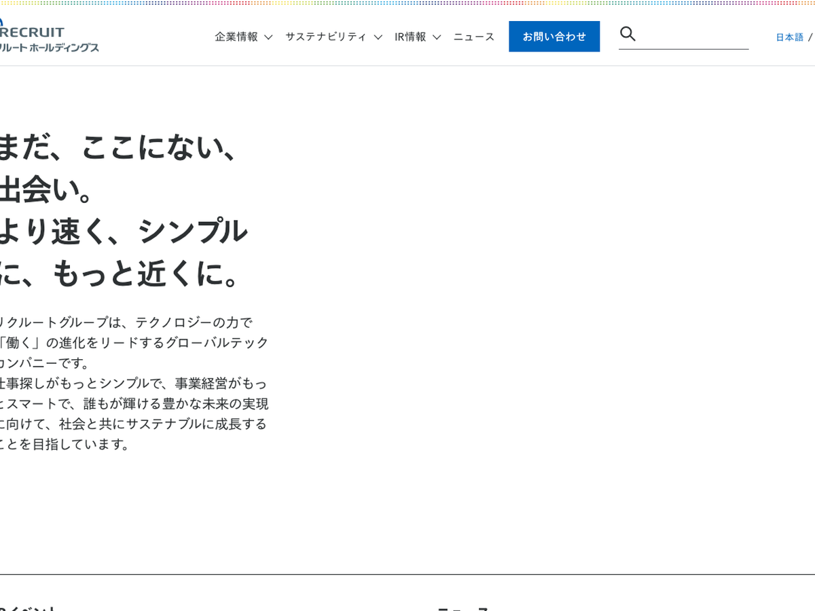Open the 企業情報 menu item

pos(236,37)
